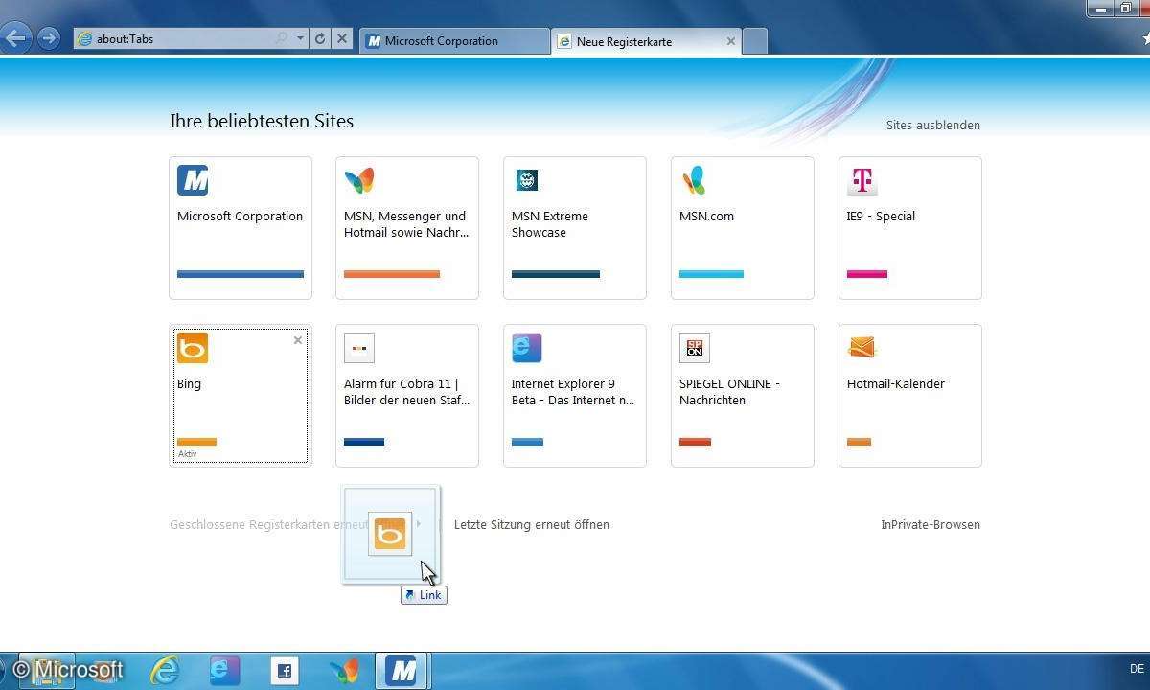Viewport: 1150px width, 690px height.
Task: Click the orange Bing logo icon
Action: point(193,348)
